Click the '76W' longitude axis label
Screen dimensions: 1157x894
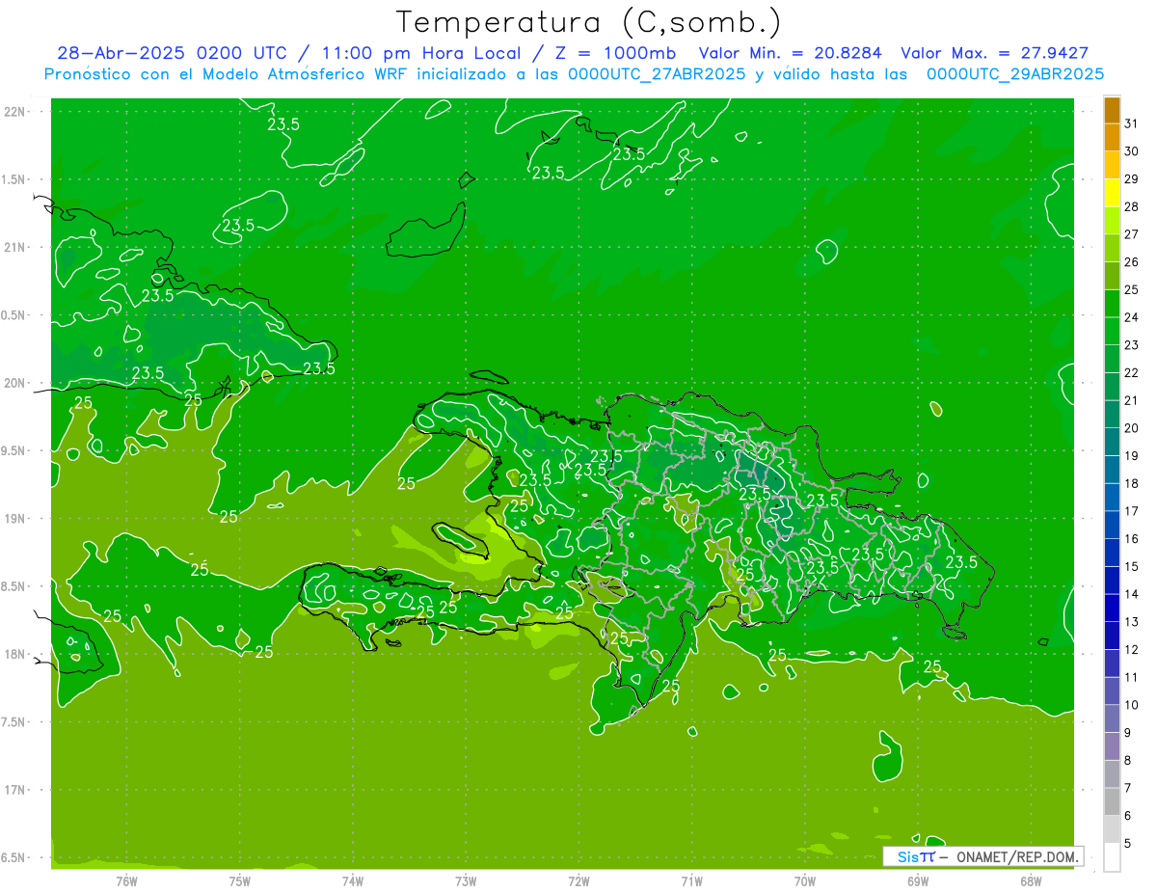(126, 881)
